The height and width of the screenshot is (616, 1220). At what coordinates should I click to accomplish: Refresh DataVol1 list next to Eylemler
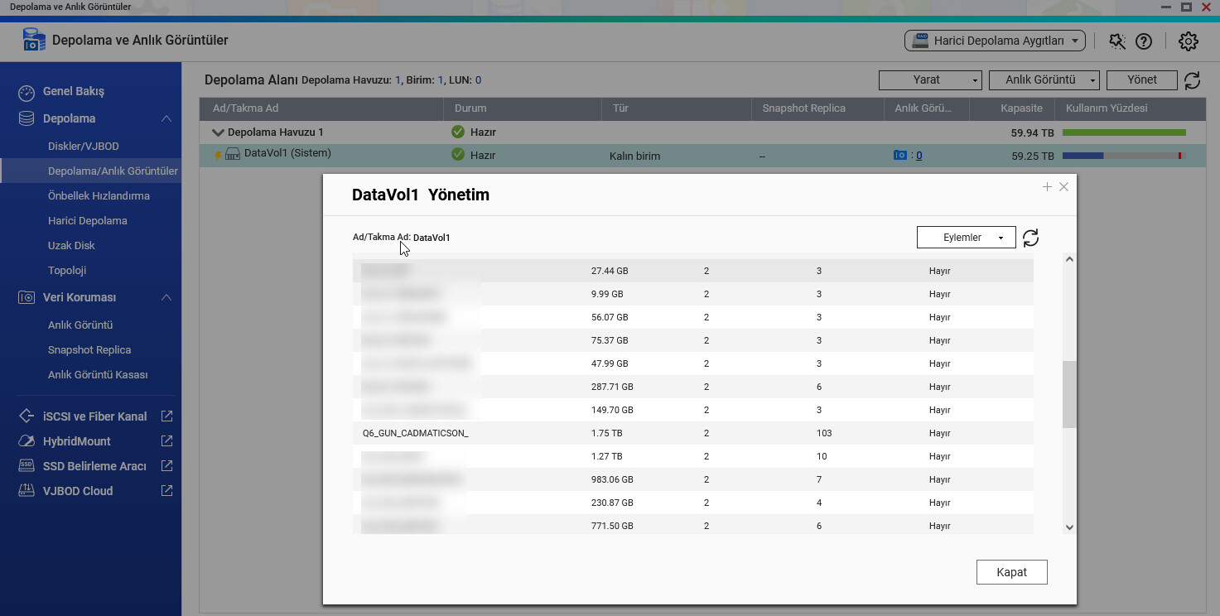(1030, 238)
